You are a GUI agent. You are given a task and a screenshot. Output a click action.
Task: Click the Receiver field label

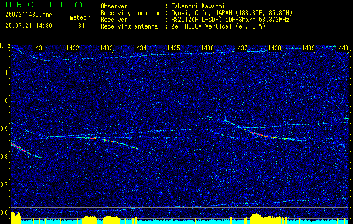click(114, 20)
